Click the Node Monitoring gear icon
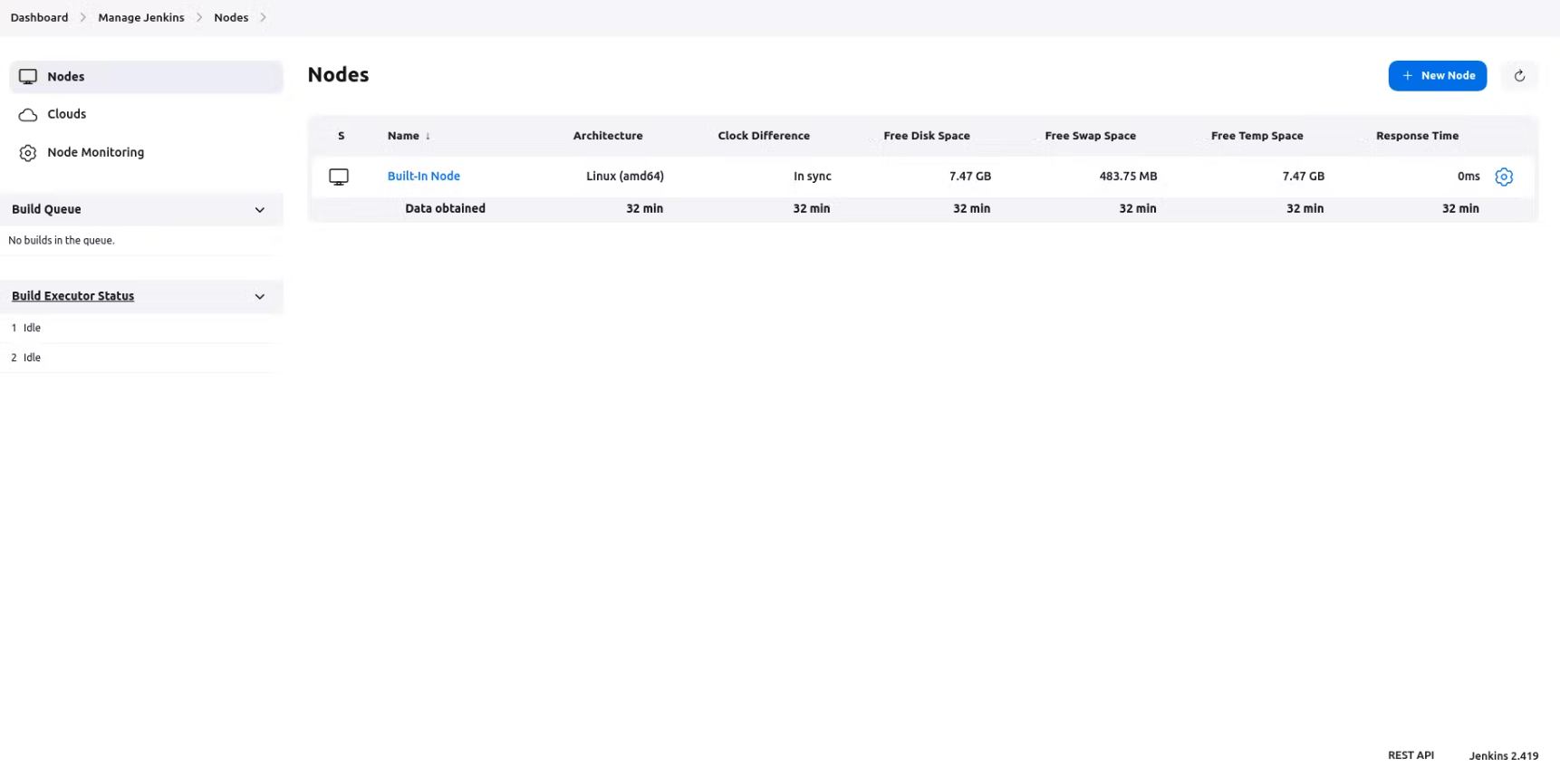 (x=28, y=153)
